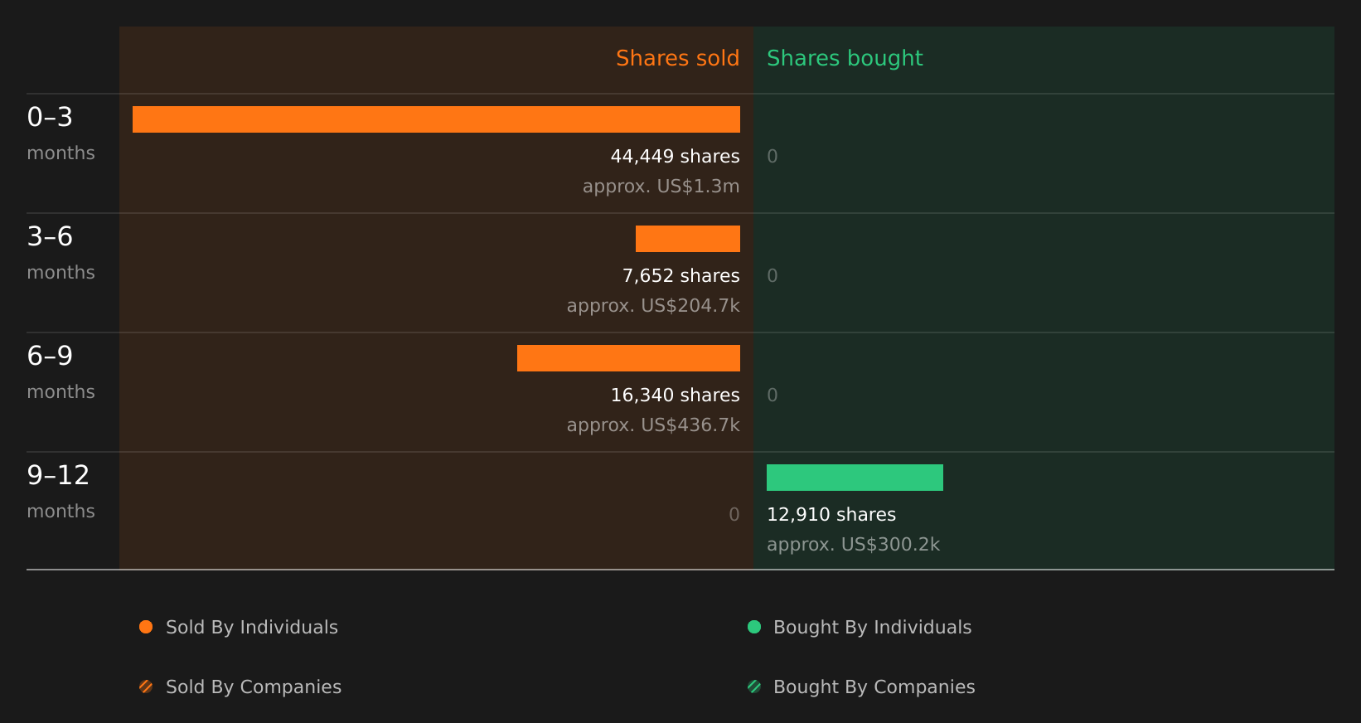The image size is (1361, 723).
Task: Click the 6–9 months orange sold bar
Action: point(628,358)
